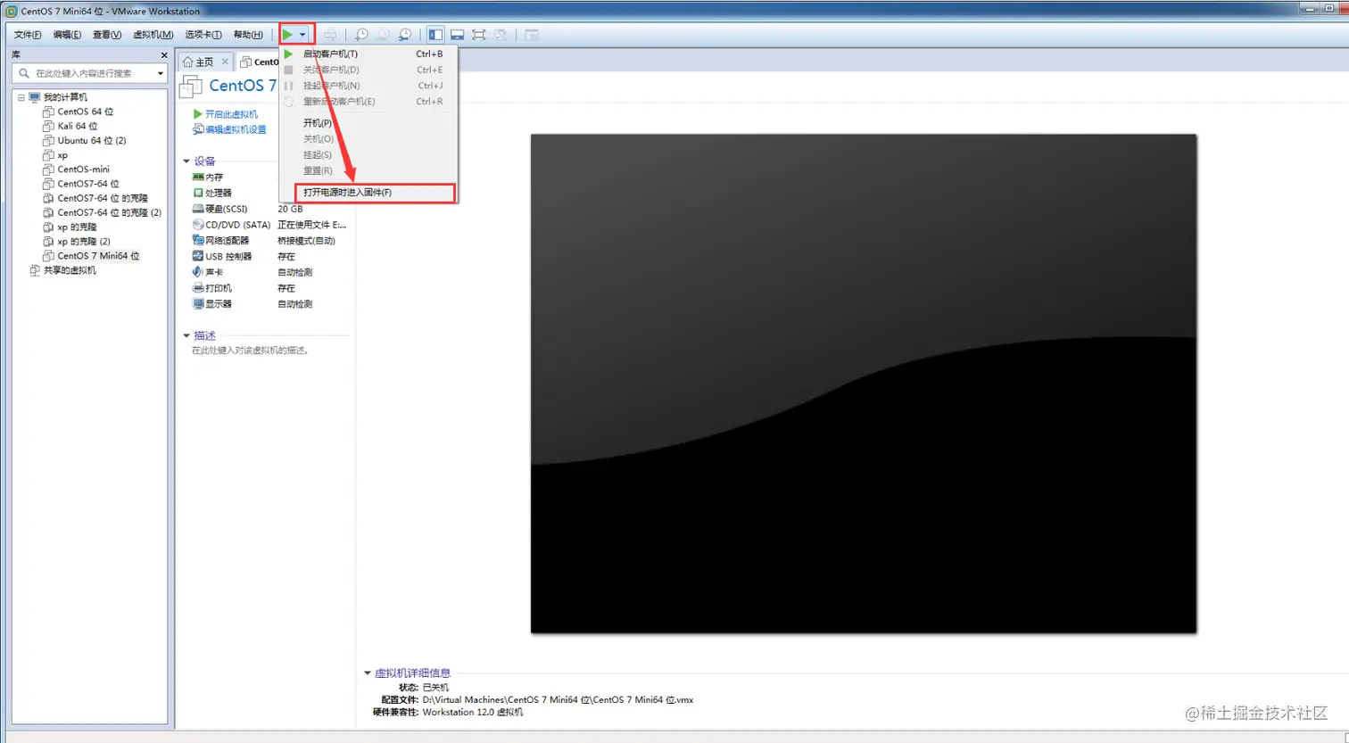
Task: Click the green power on toolbar button
Action: click(x=288, y=35)
